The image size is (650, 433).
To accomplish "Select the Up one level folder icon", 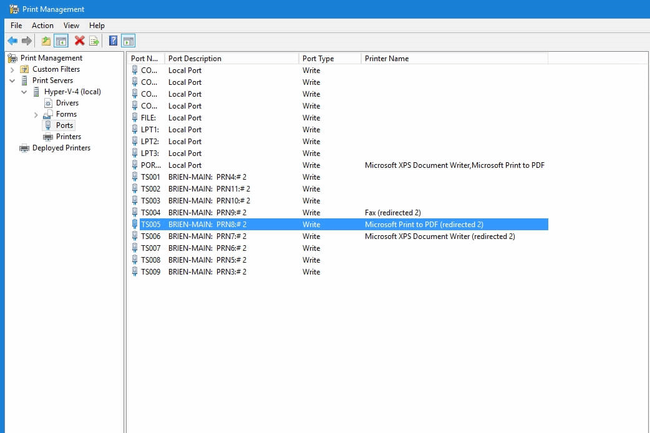I will pos(46,41).
